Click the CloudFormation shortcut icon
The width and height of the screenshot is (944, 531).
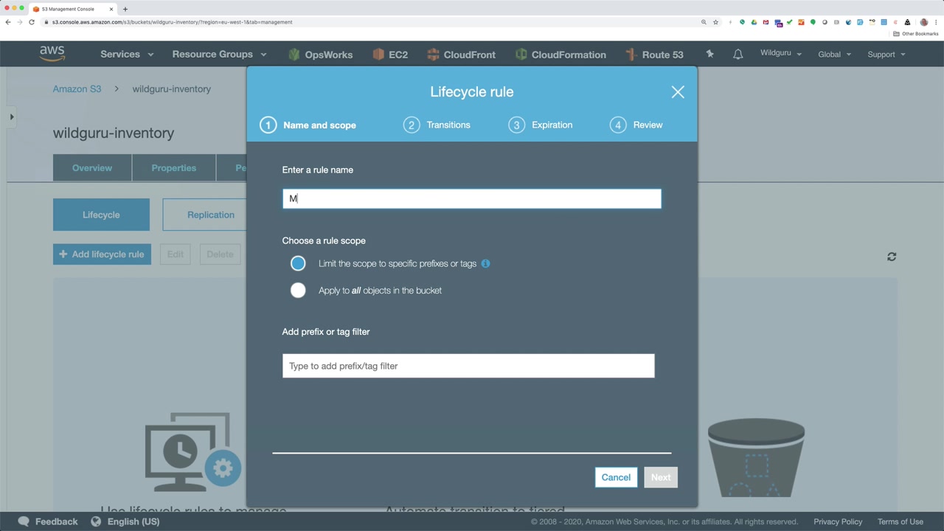521,55
